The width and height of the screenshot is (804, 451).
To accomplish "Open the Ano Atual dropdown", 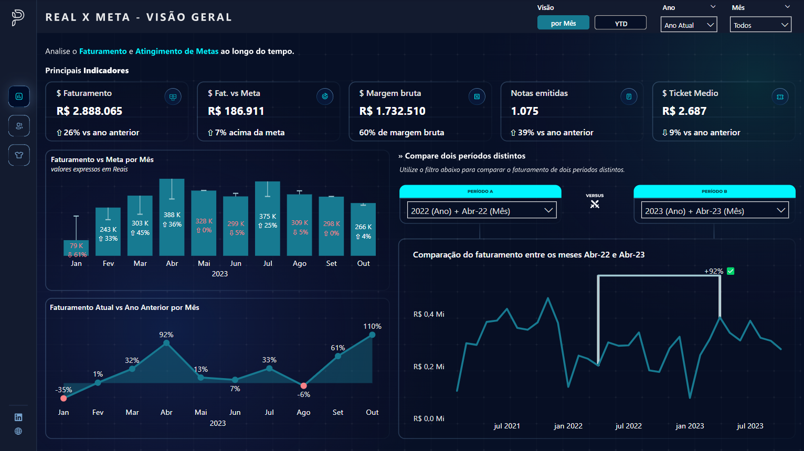I will coord(689,24).
